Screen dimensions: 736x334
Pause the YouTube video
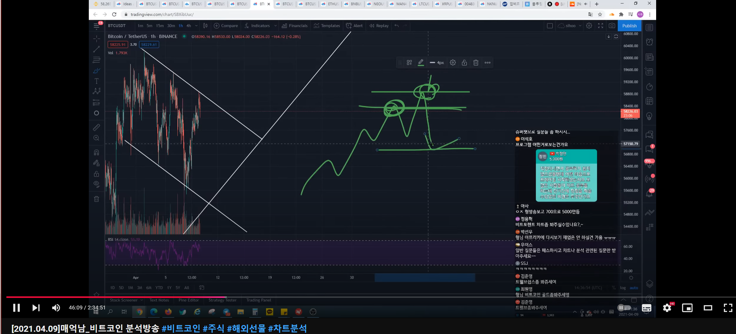click(x=16, y=308)
